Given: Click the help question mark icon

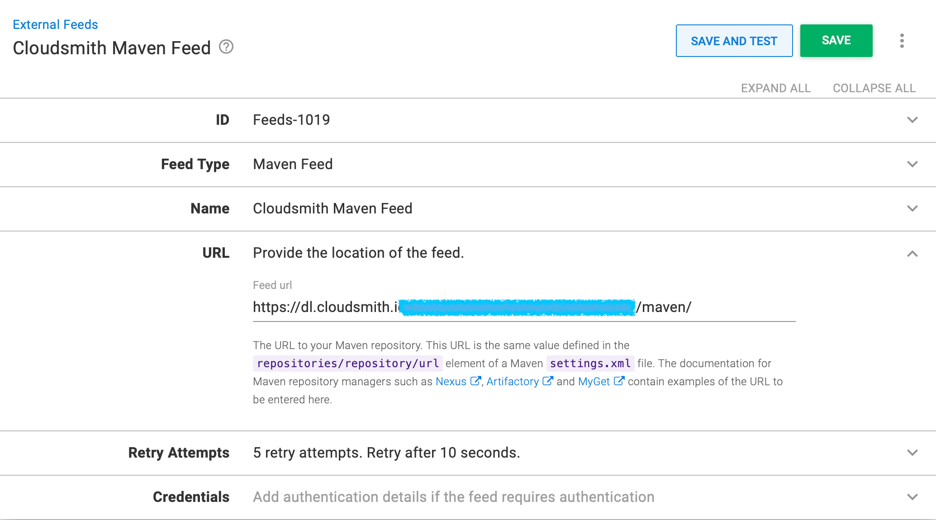Looking at the screenshot, I should 226,47.
